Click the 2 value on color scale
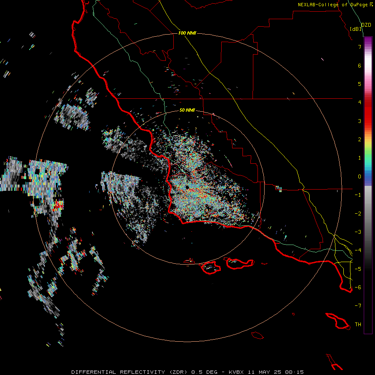The image size is (375, 375). tap(360, 140)
